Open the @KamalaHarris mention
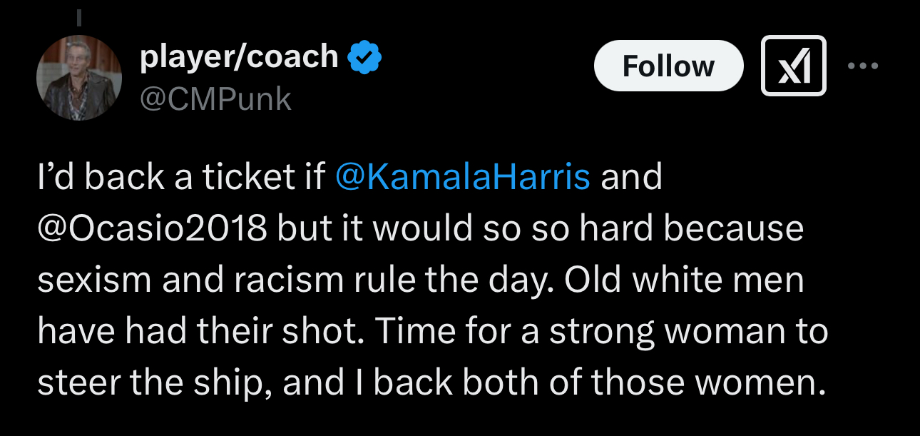Viewport: 920px width, 436px height. [462, 178]
